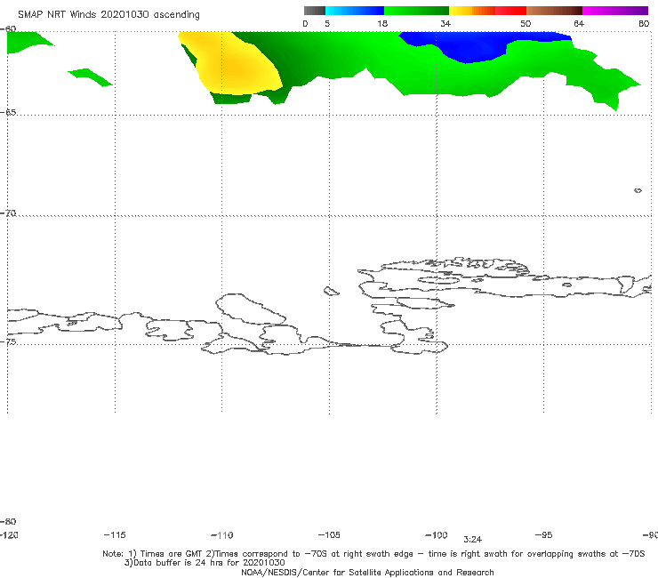Click the 'Data buffer is 24 hrs' note
Viewport: 658px width, 578px height.
pyautogui.click(x=205, y=563)
